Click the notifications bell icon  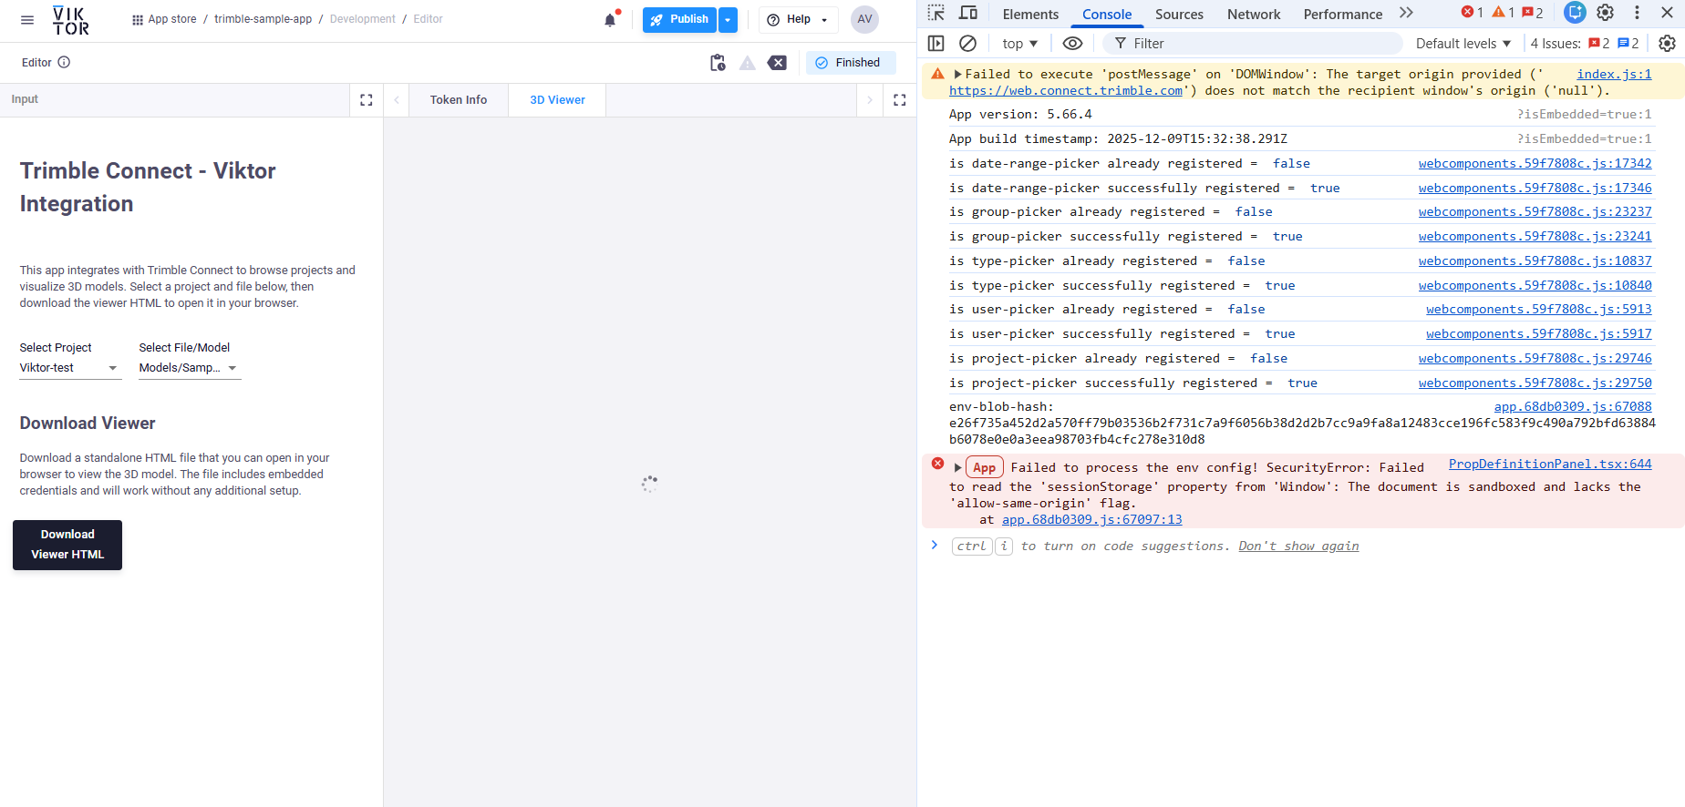pos(610,20)
